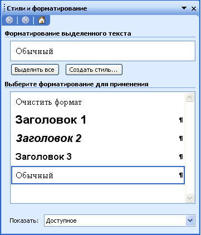Apply the Заголовок 1 style

click(x=98, y=120)
